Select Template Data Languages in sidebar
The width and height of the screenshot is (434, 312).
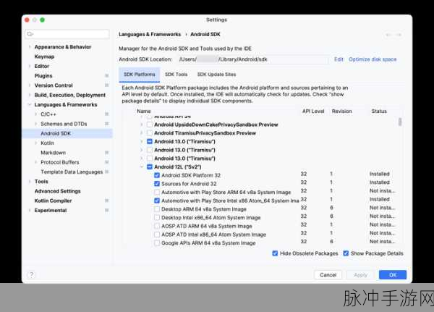point(72,172)
